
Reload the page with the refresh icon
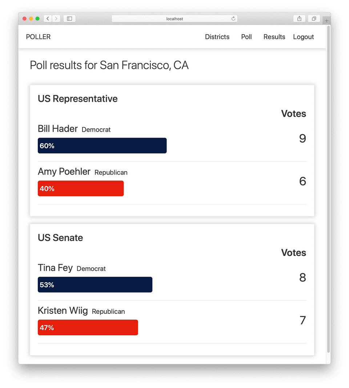click(233, 19)
